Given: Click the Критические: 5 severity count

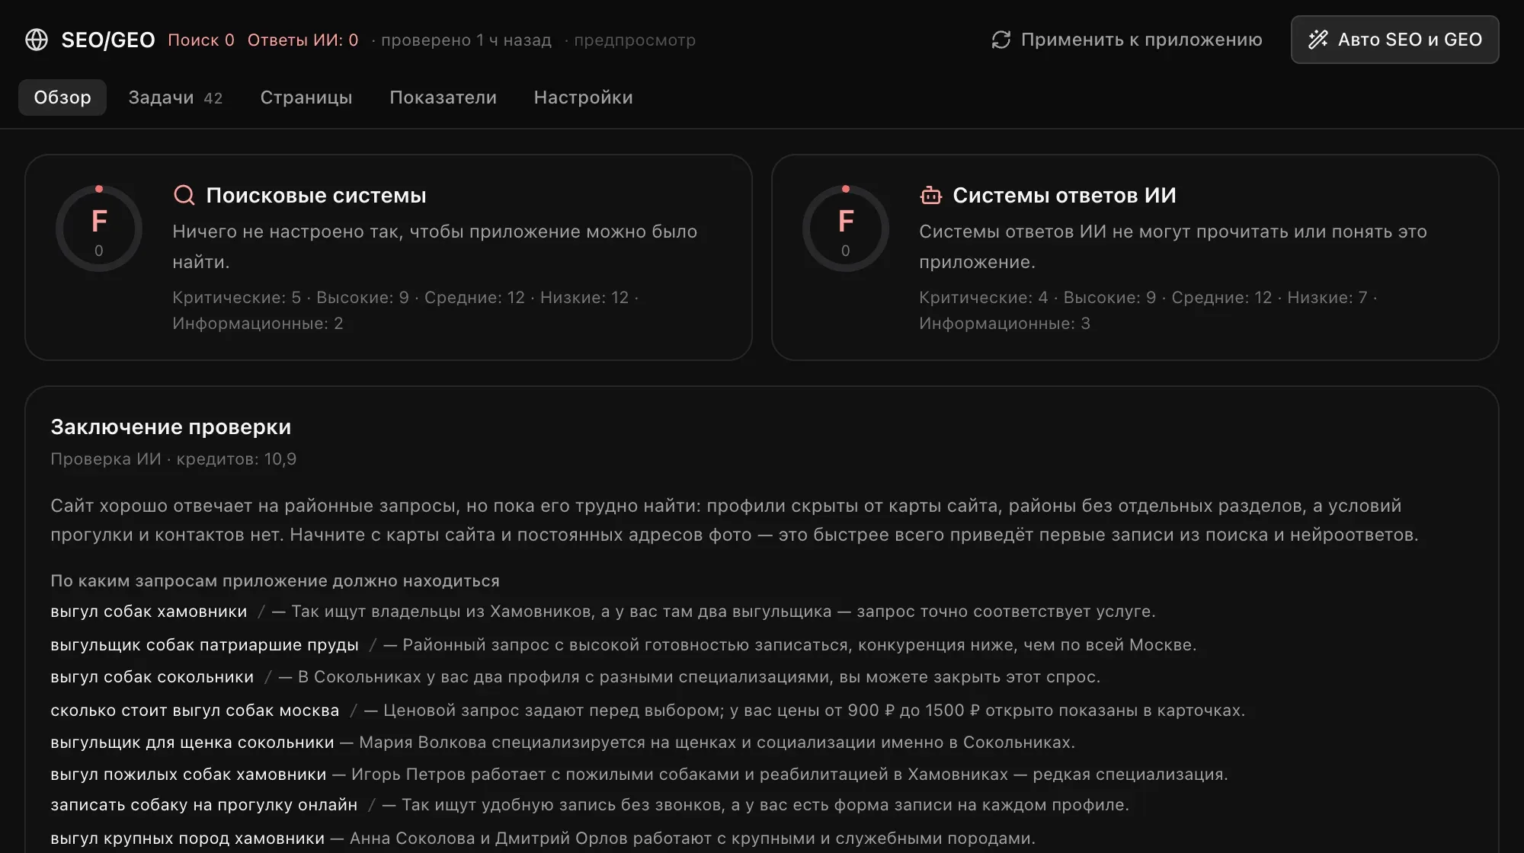Looking at the screenshot, I should pos(236,298).
